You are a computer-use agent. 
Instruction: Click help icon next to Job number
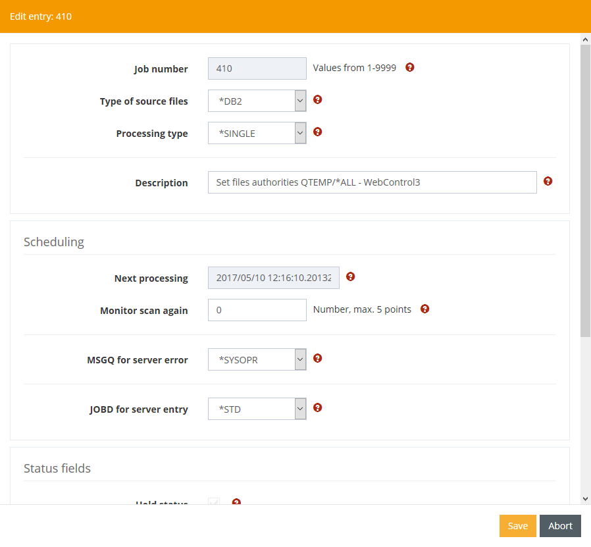(x=410, y=67)
